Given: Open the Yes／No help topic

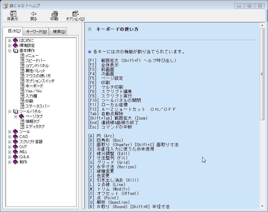Looking at the screenshot, I should coord(34,91).
